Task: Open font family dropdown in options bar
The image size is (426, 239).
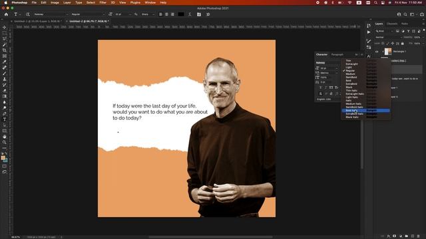Action: tap(51, 15)
